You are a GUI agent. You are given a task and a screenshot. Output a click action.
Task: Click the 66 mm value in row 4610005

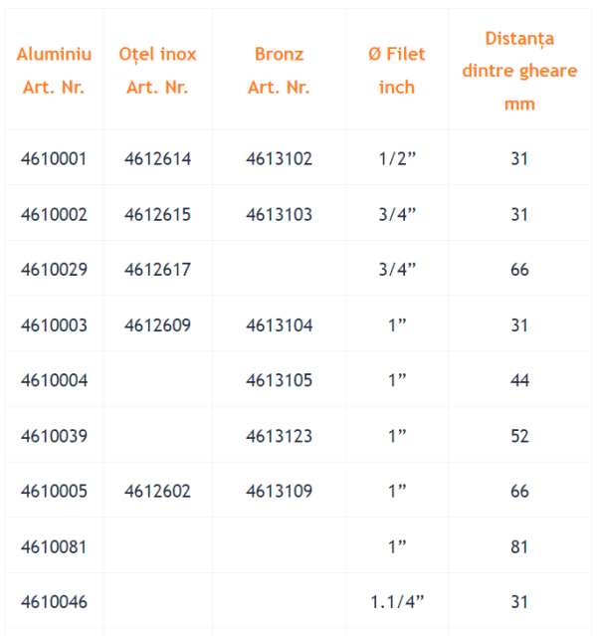(x=519, y=492)
